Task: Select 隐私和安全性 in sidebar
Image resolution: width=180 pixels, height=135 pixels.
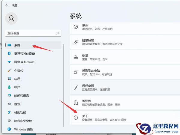Action: [x=33, y=121]
